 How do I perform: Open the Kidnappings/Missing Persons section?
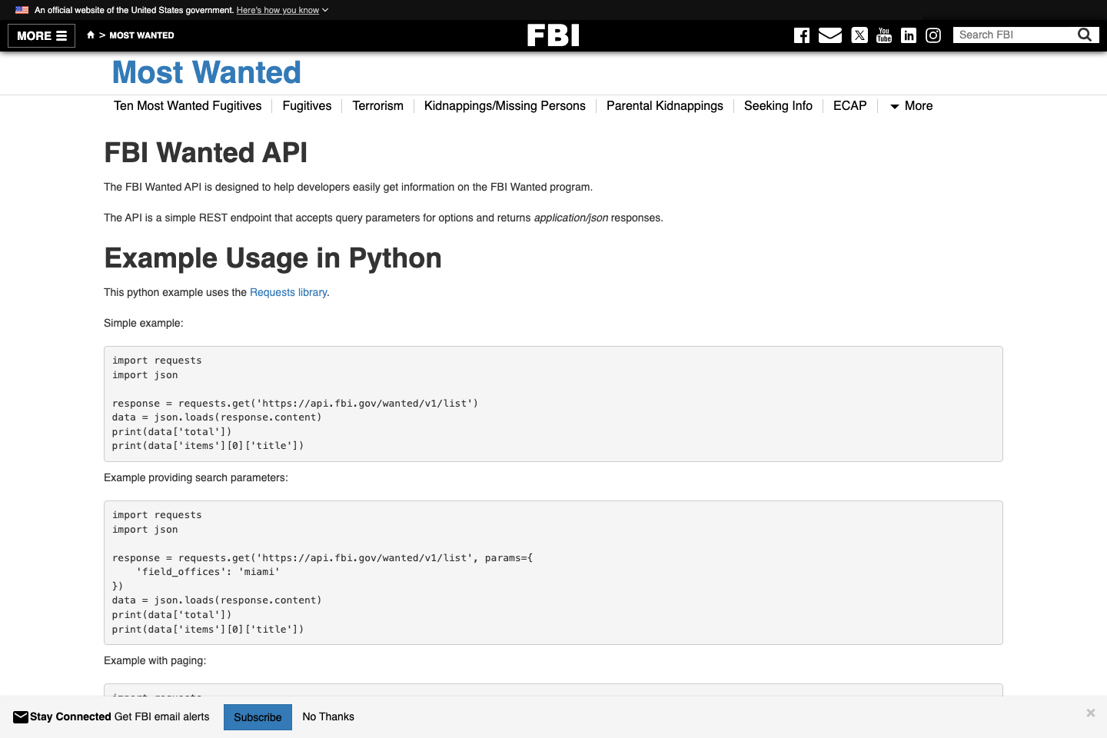[504, 106]
